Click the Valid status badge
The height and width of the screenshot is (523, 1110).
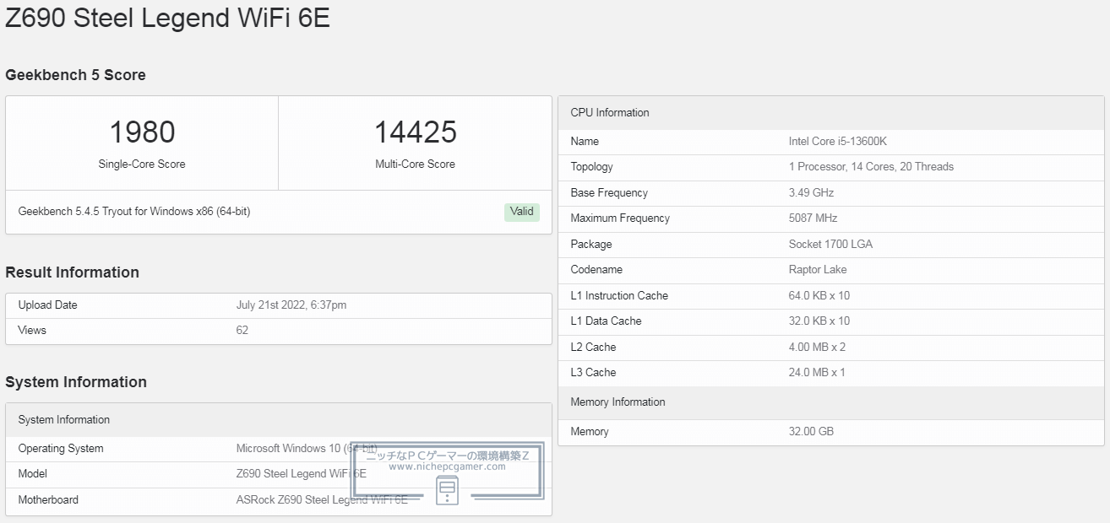pyautogui.click(x=522, y=212)
